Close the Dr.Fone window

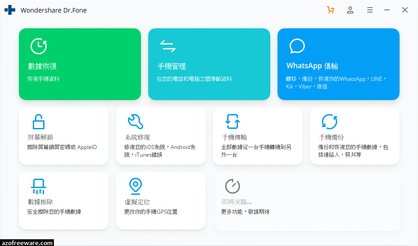(x=405, y=10)
